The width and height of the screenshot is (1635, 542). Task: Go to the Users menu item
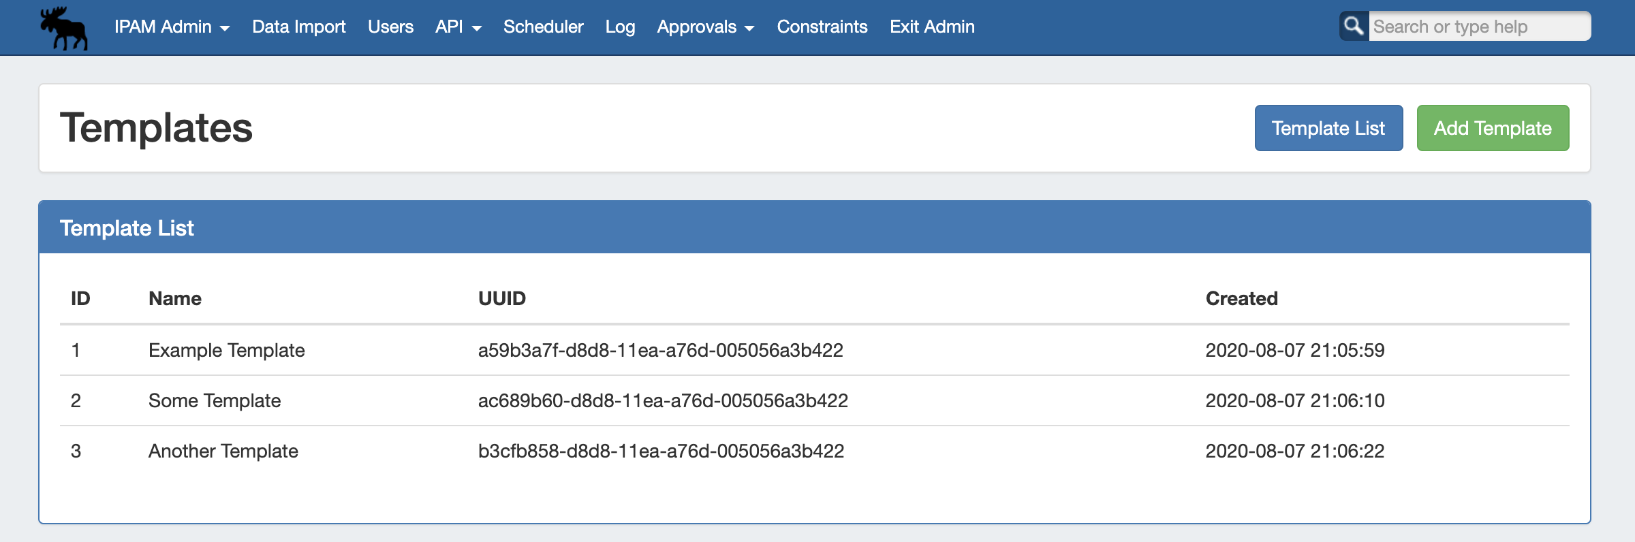point(390,27)
